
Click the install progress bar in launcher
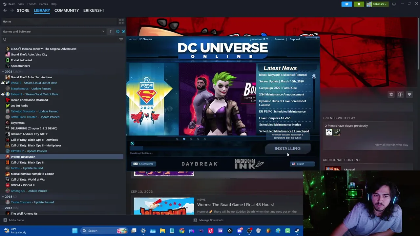click(190, 148)
